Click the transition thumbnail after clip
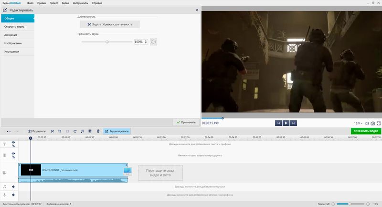The image size is (382, 207). pyautogui.click(x=127, y=171)
